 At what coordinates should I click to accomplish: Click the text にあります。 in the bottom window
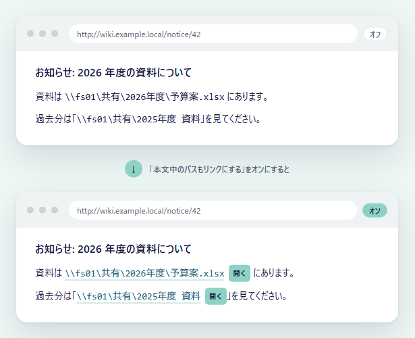(x=274, y=273)
